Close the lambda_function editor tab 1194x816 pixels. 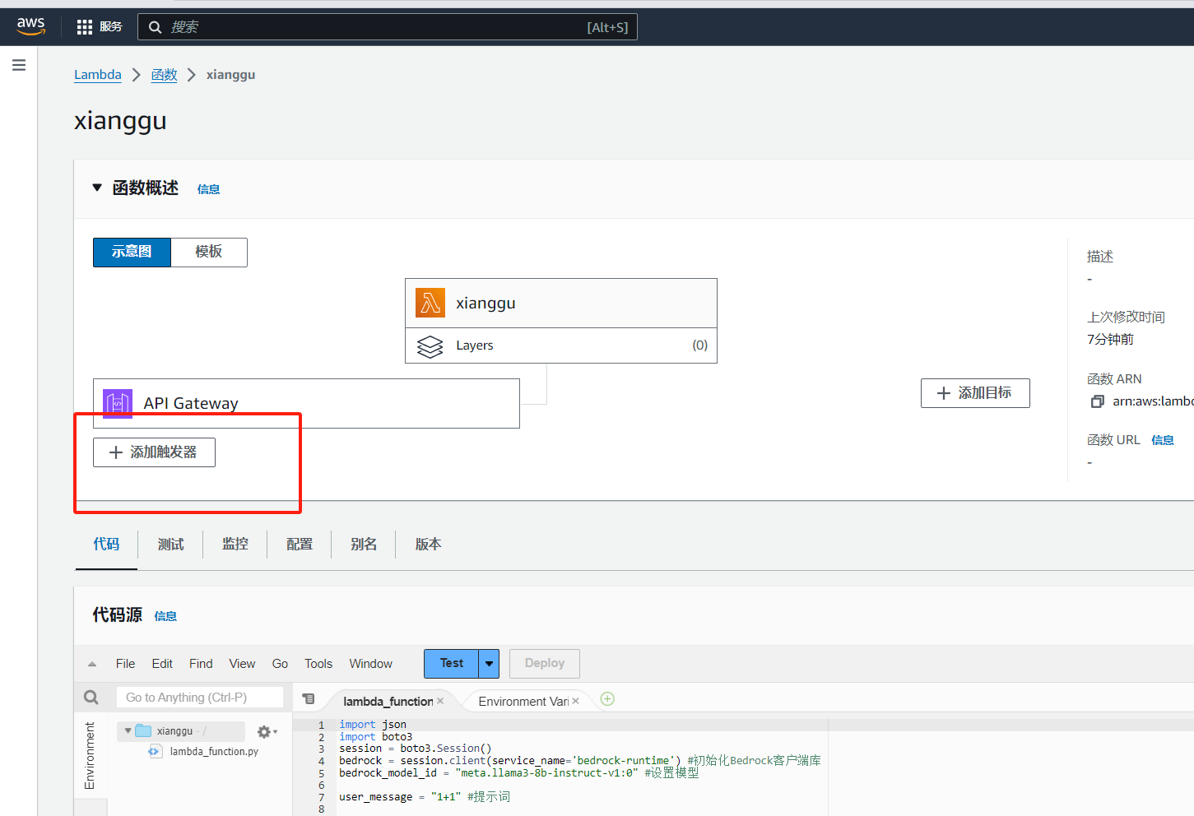point(440,701)
